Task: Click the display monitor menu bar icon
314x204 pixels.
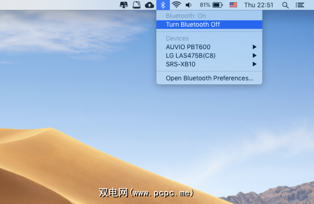Action: tap(124, 5)
